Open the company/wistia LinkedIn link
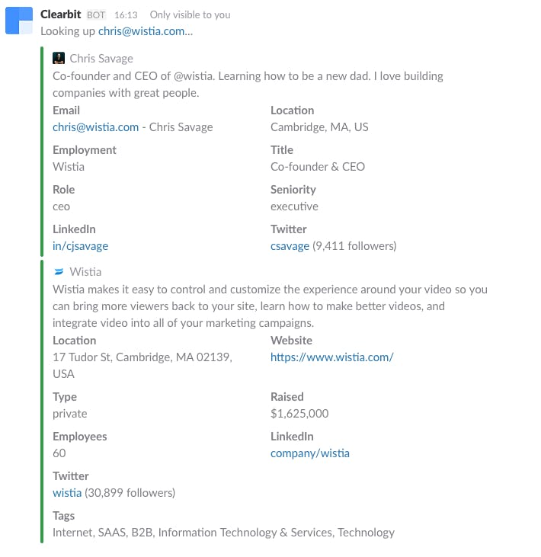This screenshot has width=541, height=557. (309, 453)
